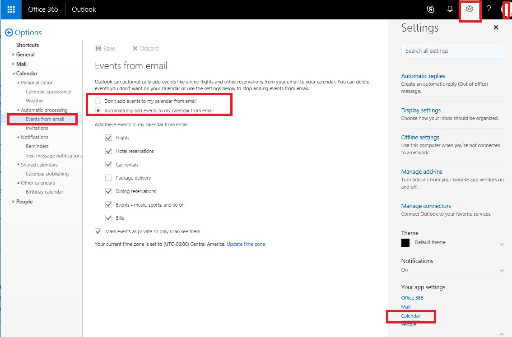Image resolution: width=512 pixels, height=337 pixels.
Task: Toggle Mark events as private checkbox
Action: pos(98,231)
